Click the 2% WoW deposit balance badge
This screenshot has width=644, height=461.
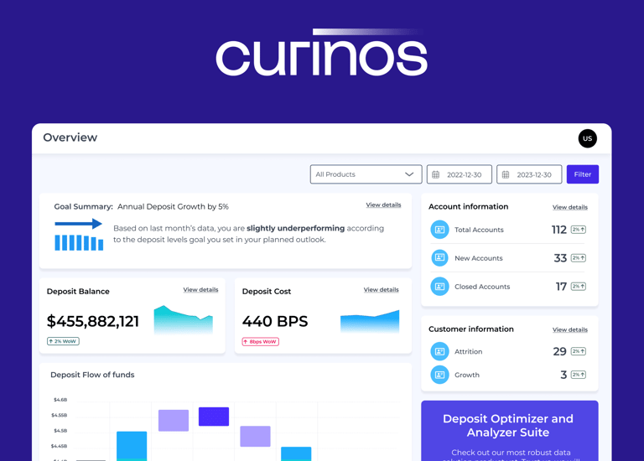63,341
